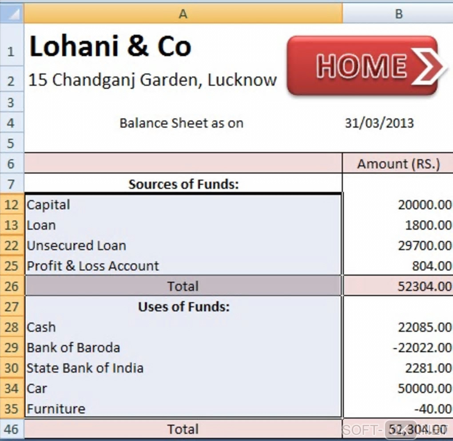Select row 1 header

12,45
